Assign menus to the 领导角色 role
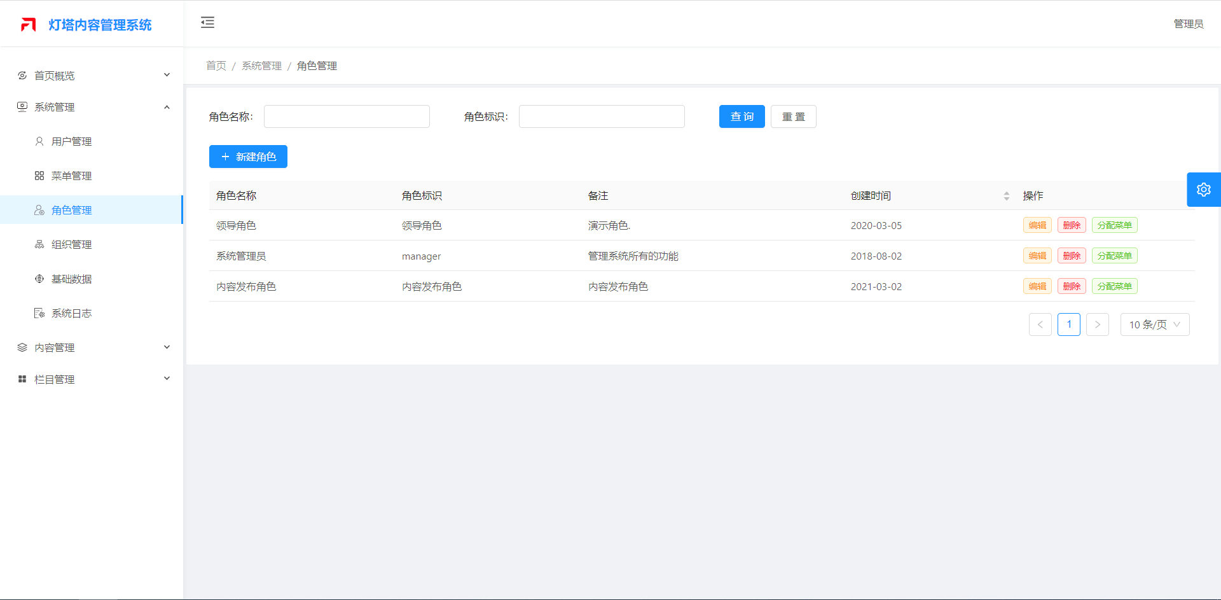Viewport: 1221px width, 600px height. point(1114,225)
